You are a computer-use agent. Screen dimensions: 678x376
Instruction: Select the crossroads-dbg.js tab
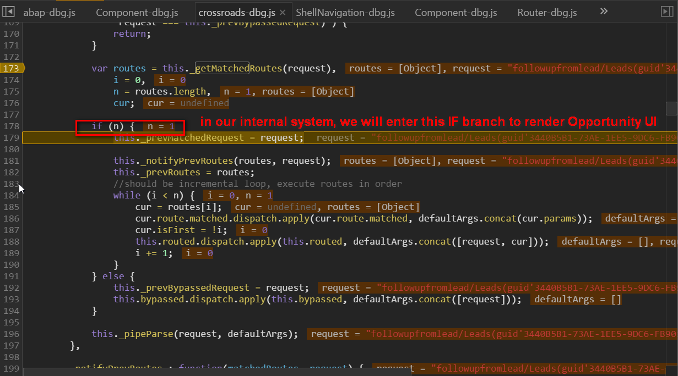pos(237,13)
